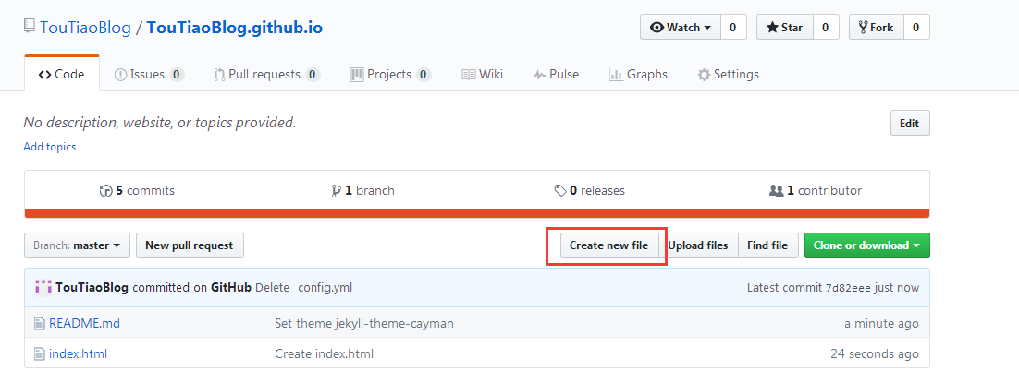1019x371 pixels.
Task: View the 1 branch link
Action: (x=362, y=191)
